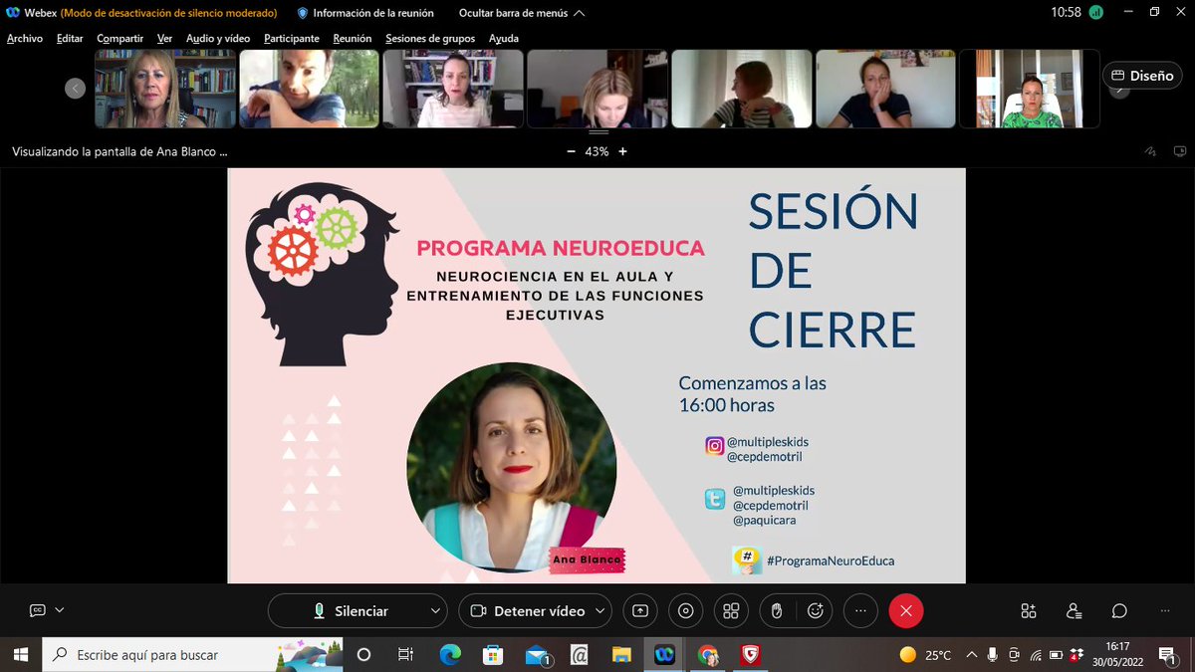Open the closed captions options

point(38,610)
